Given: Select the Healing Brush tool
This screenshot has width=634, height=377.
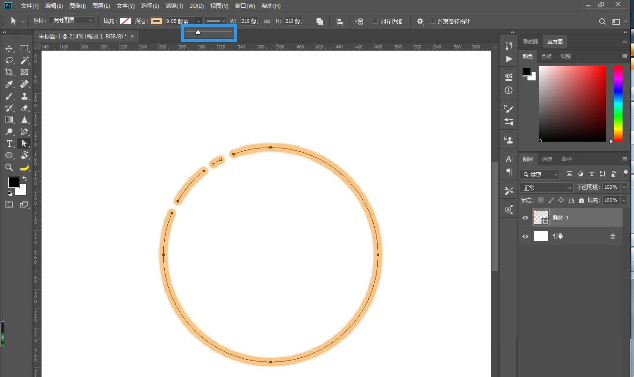Looking at the screenshot, I should click(x=24, y=84).
